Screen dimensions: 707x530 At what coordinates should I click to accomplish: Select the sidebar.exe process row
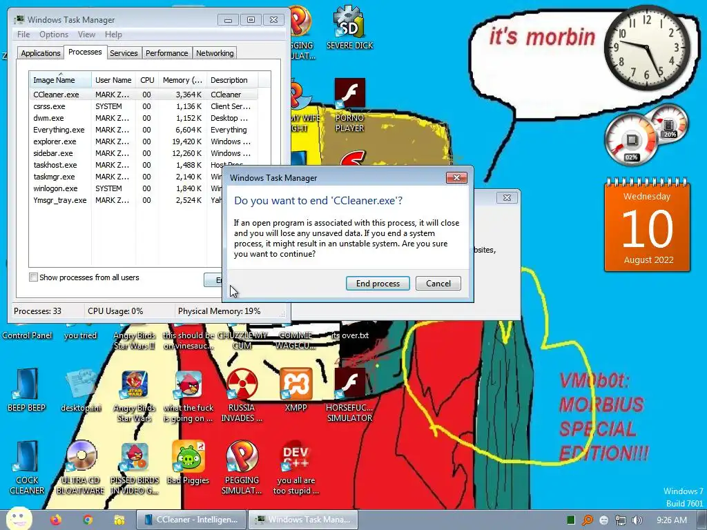(144, 153)
